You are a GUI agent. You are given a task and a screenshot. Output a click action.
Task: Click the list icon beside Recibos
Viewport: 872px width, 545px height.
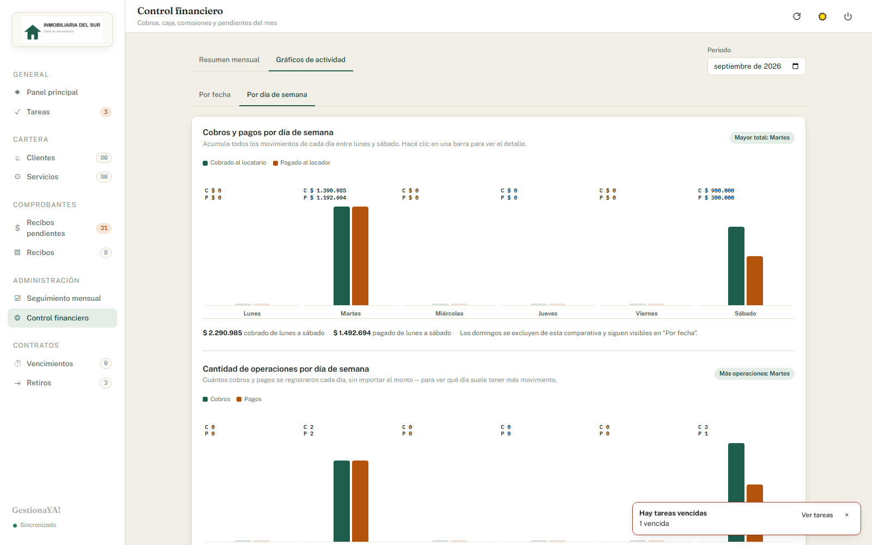point(17,252)
